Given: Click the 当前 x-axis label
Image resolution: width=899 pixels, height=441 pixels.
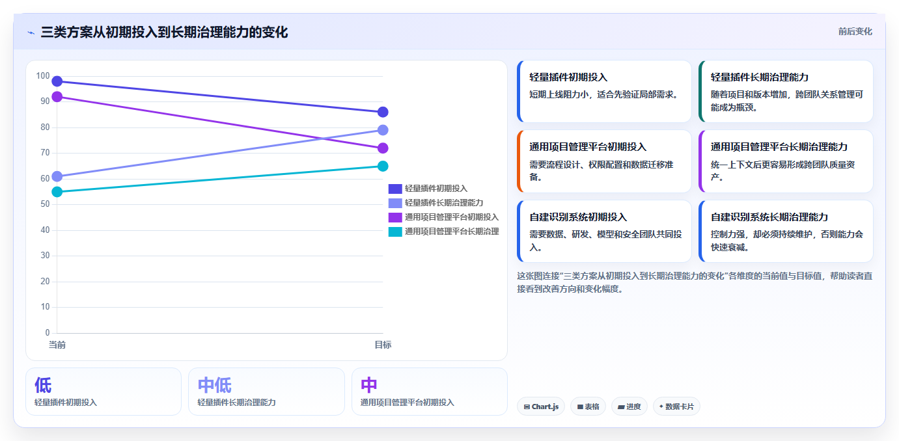Looking at the screenshot, I should coord(57,345).
